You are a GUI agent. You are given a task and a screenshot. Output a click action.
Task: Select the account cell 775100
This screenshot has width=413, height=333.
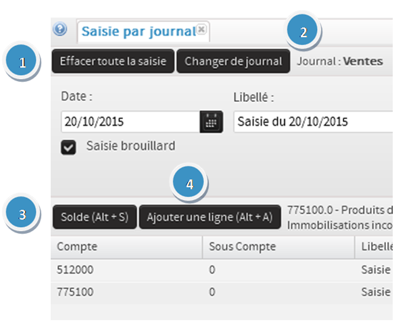click(75, 292)
